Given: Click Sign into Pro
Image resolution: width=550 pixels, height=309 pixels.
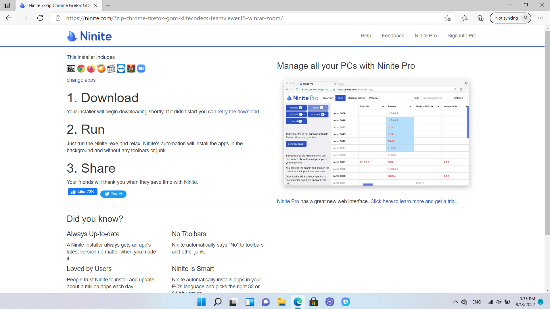Looking at the screenshot, I should [x=462, y=36].
